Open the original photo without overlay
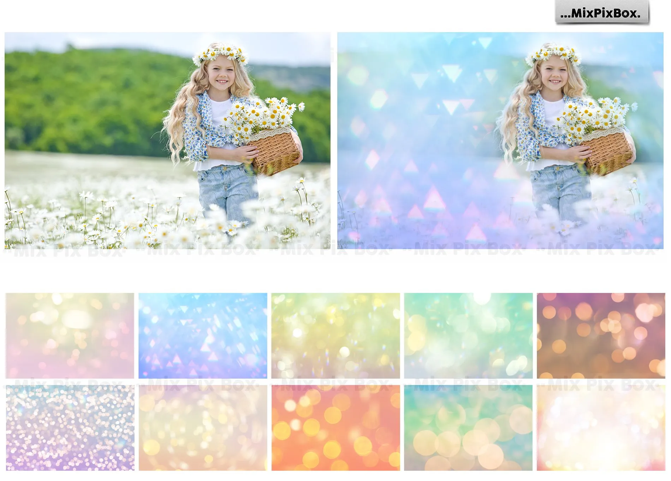Viewport: 671px width, 481px height. coord(167,140)
